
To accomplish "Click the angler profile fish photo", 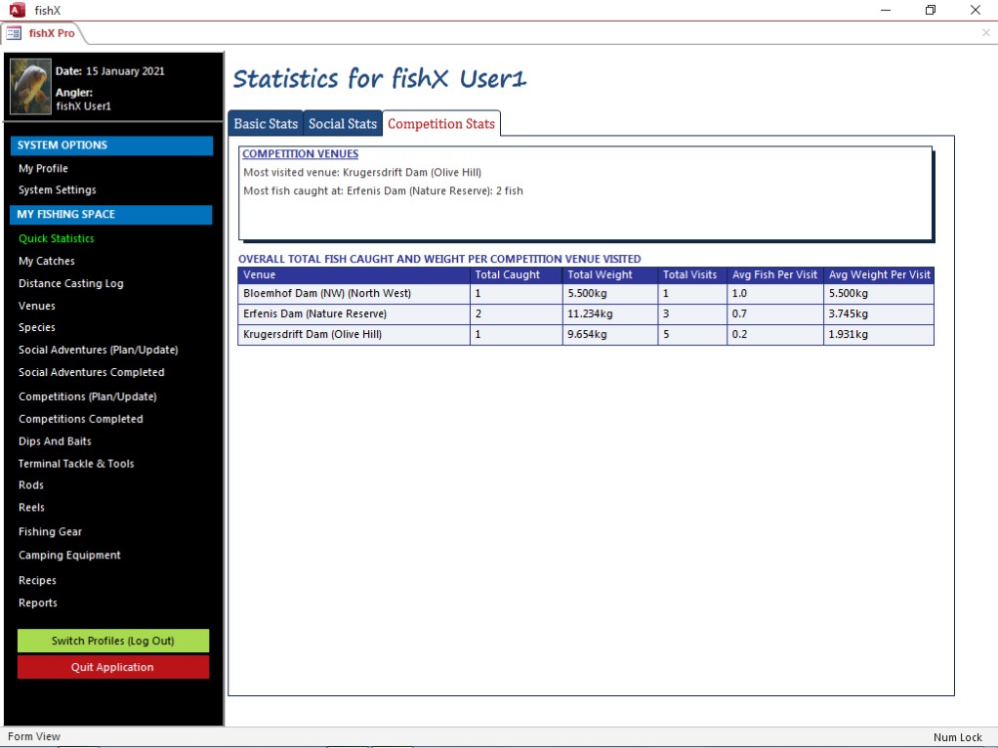I will (30, 87).
